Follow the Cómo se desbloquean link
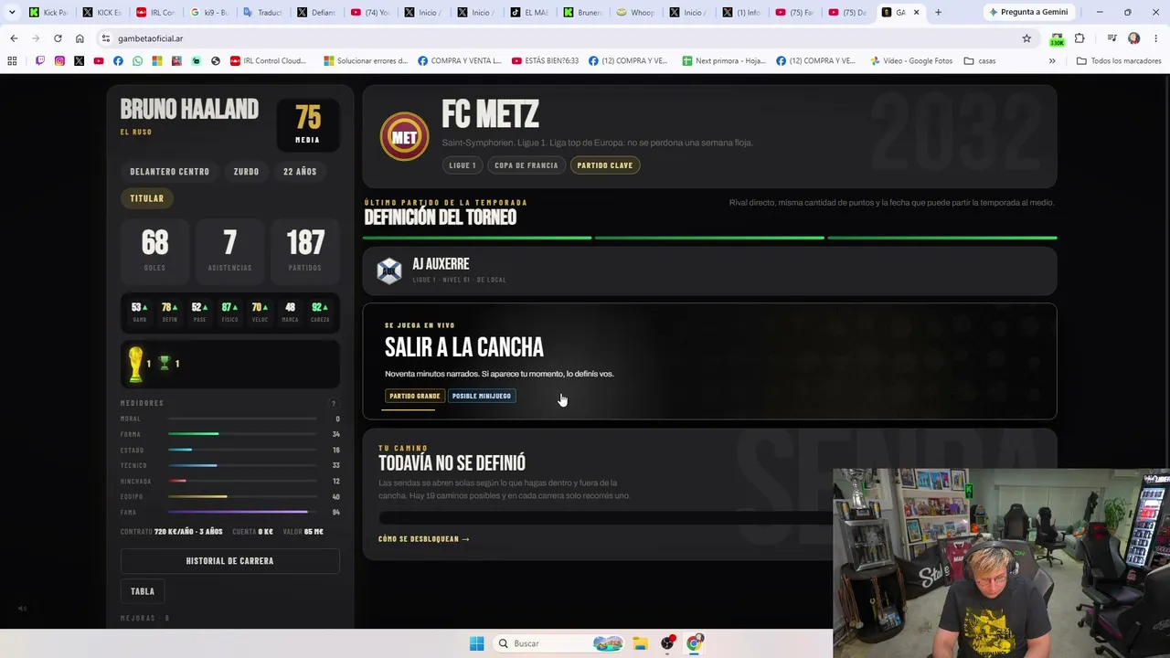 click(424, 539)
